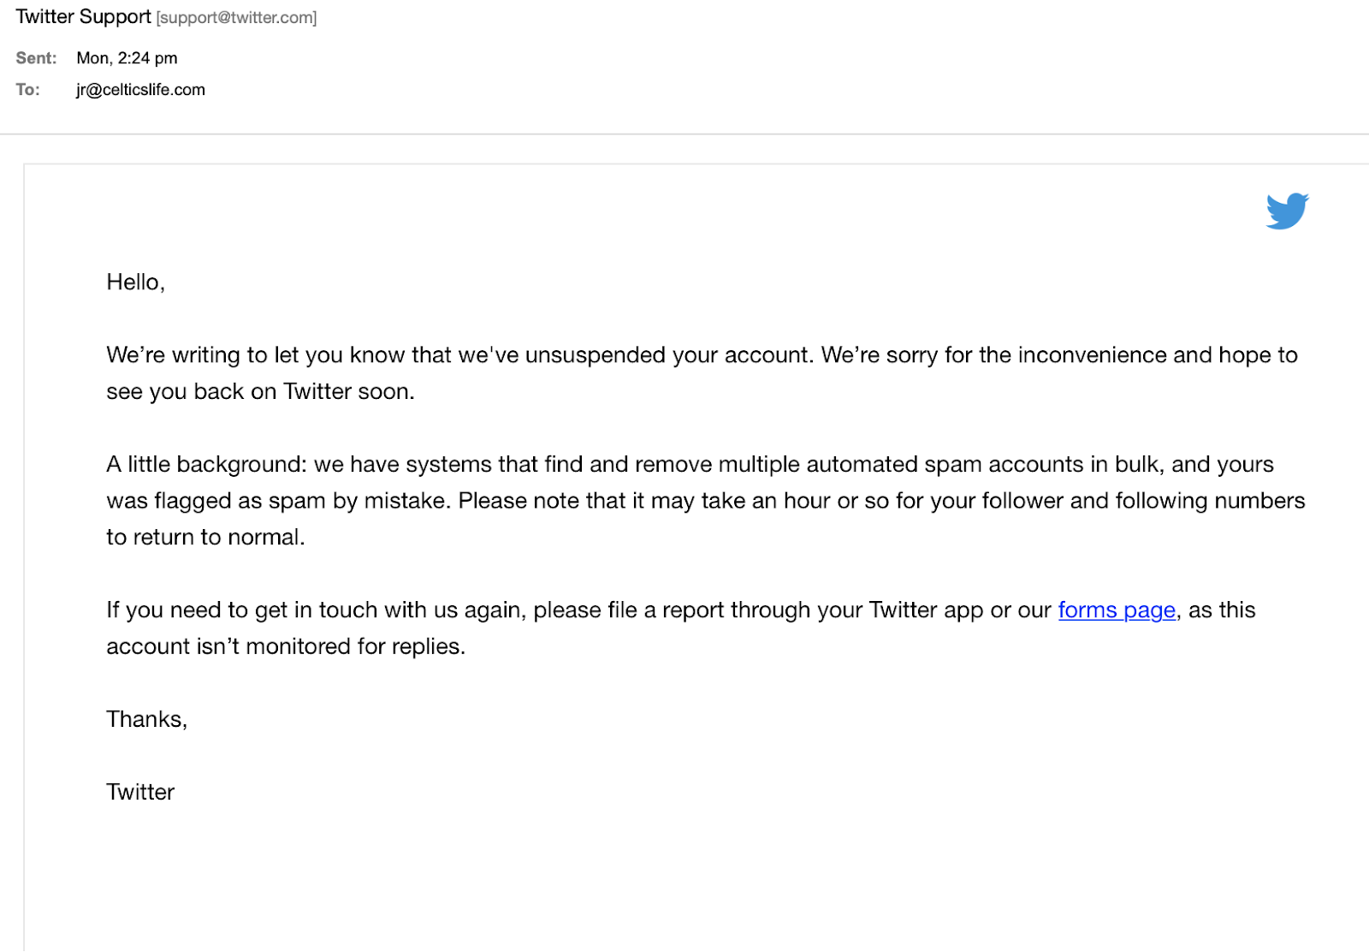Open the forms page link
The height and width of the screenshot is (952, 1369).
(x=1117, y=610)
